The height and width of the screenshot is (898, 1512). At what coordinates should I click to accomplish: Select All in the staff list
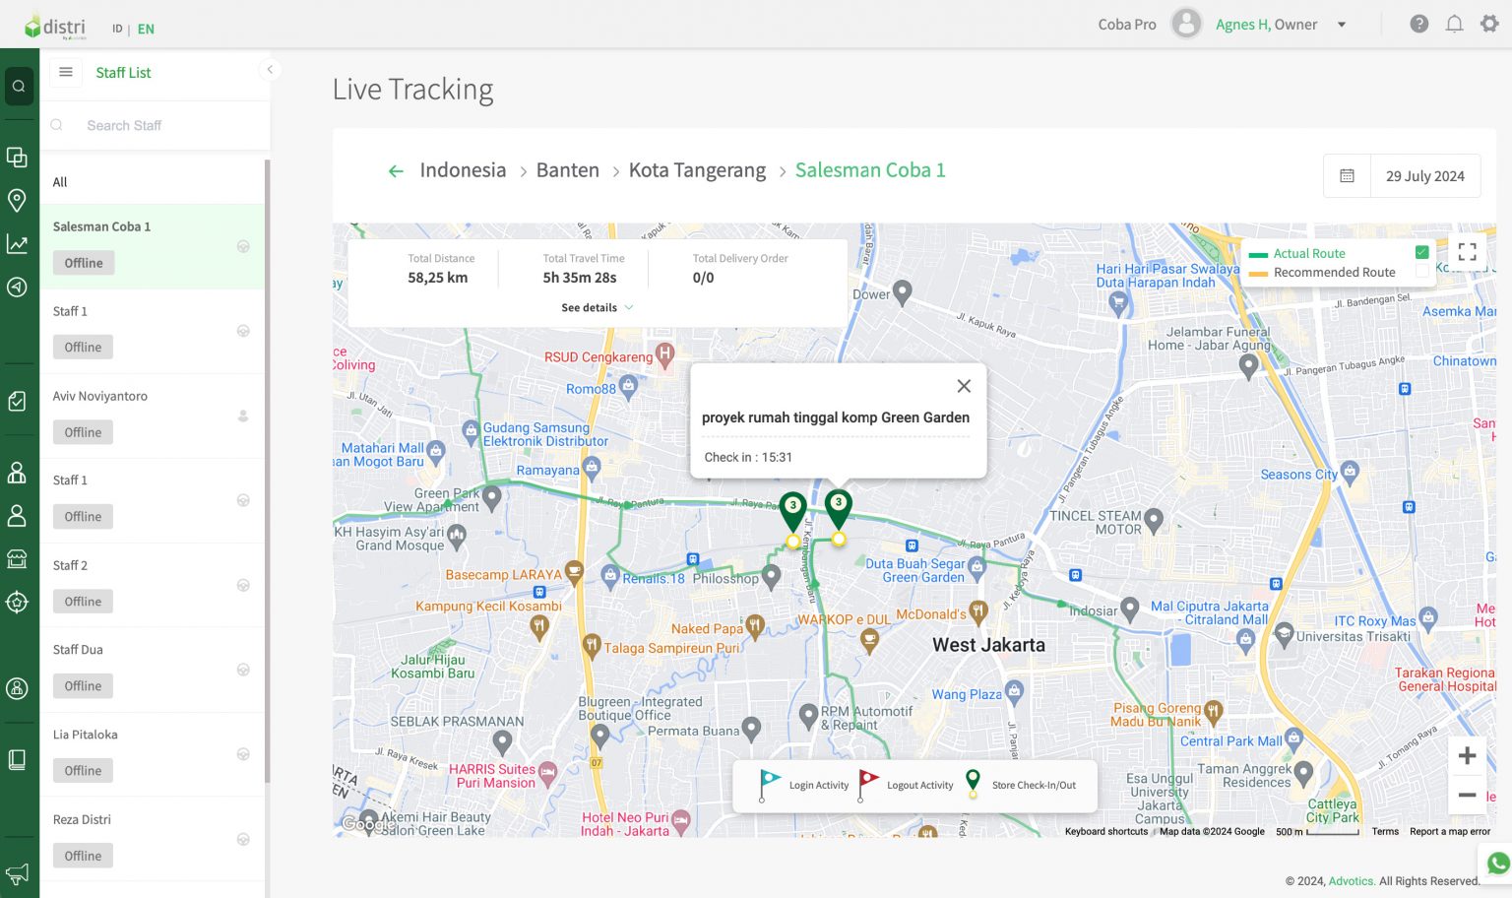tap(60, 182)
